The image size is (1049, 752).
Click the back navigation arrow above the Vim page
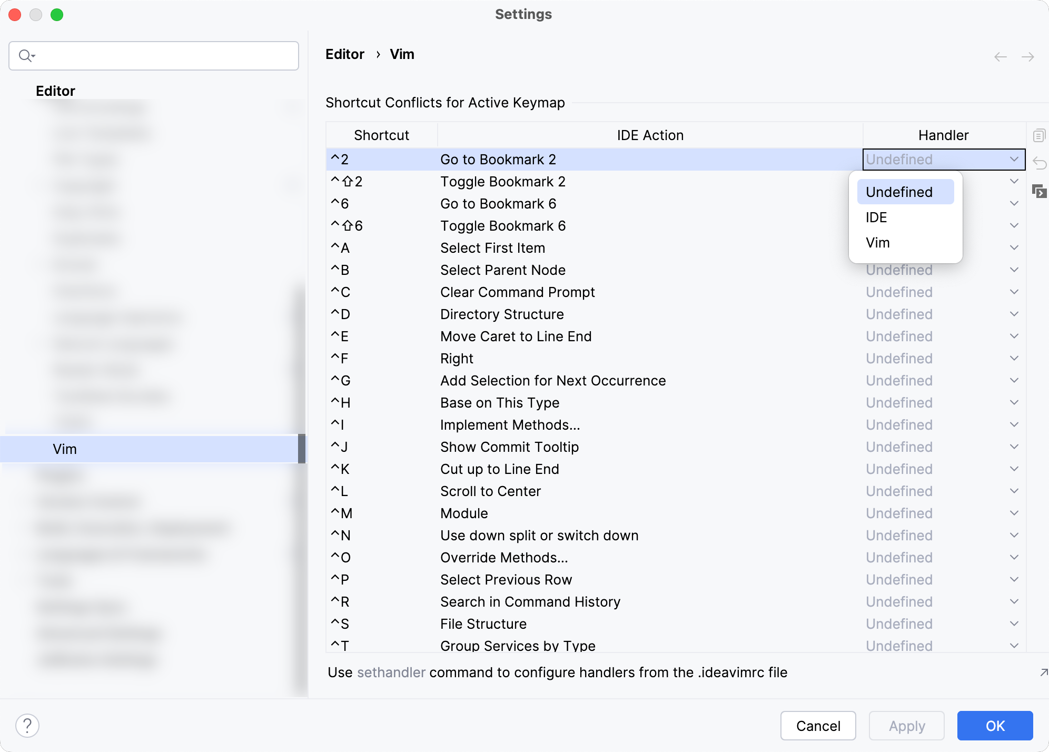tap(999, 56)
